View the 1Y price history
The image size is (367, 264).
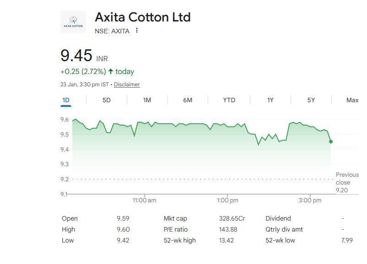point(270,100)
